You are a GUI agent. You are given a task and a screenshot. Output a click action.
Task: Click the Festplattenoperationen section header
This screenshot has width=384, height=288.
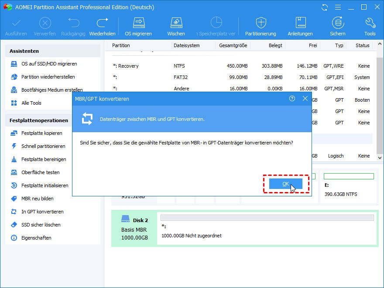click(x=39, y=120)
